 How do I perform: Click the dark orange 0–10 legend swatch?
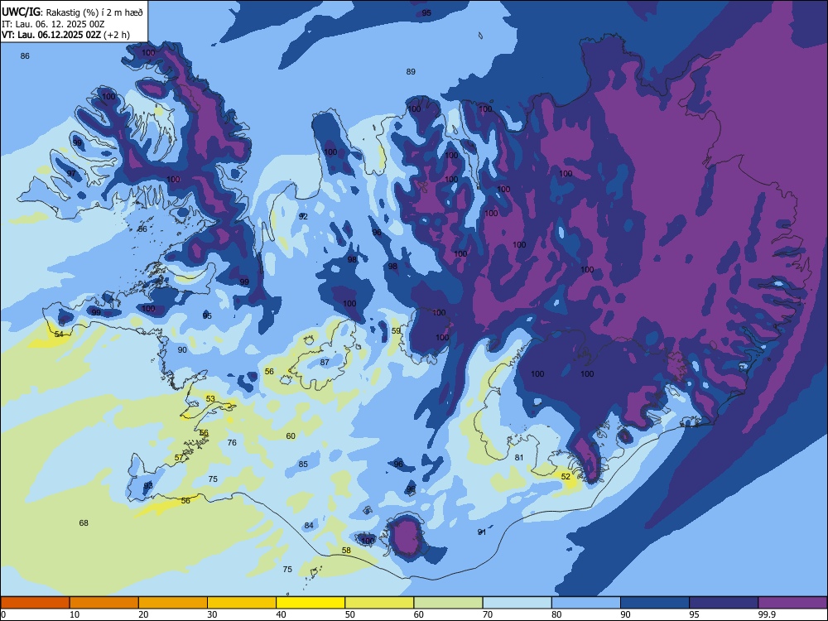pos(35,603)
